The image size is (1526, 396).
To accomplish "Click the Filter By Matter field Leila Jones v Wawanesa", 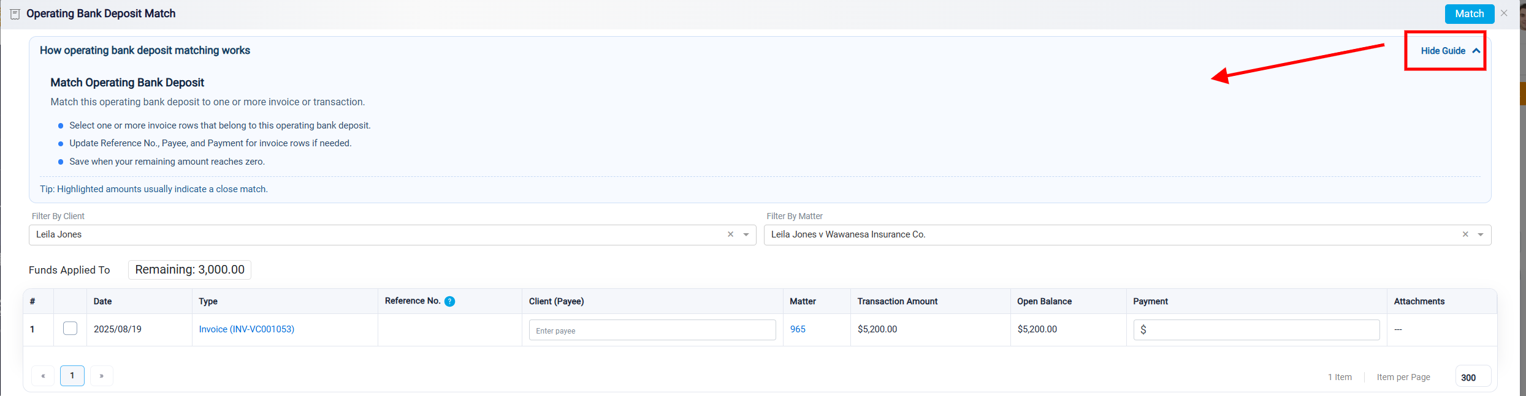I will (x=1127, y=235).
